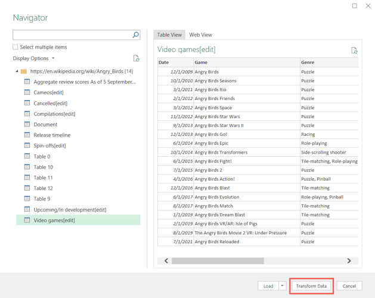Close the Navigator dialog
375x298 pixels.
tap(368, 6)
